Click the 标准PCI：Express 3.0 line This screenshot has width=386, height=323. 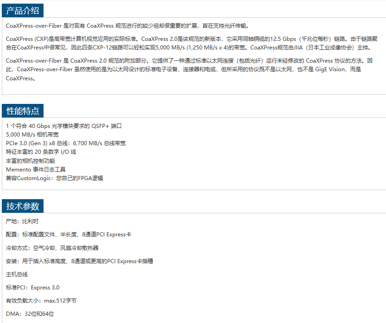(x=33, y=288)
